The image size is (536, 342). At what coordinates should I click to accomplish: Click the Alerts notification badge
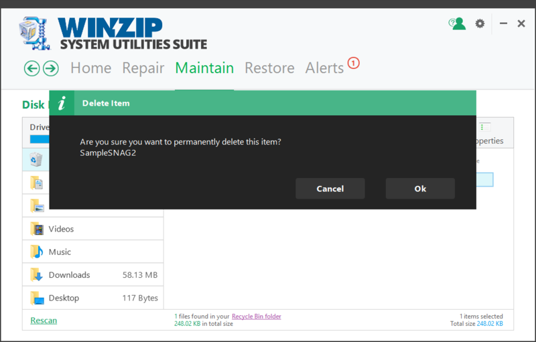[354, 63]
